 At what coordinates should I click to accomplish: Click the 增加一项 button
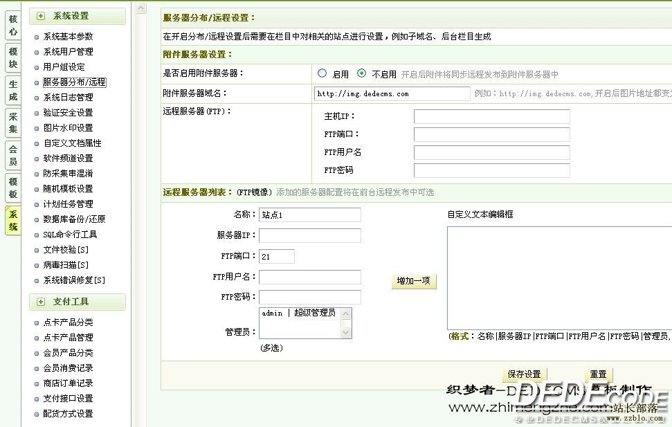click(414, 281)
